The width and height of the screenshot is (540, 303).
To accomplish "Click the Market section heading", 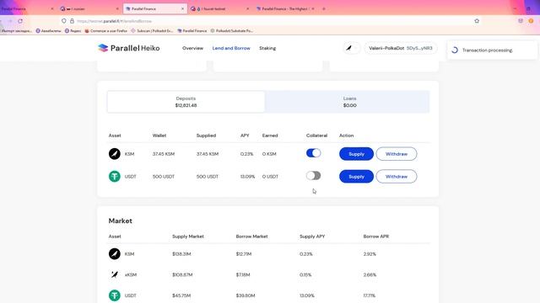I will (x=120, y=221).
